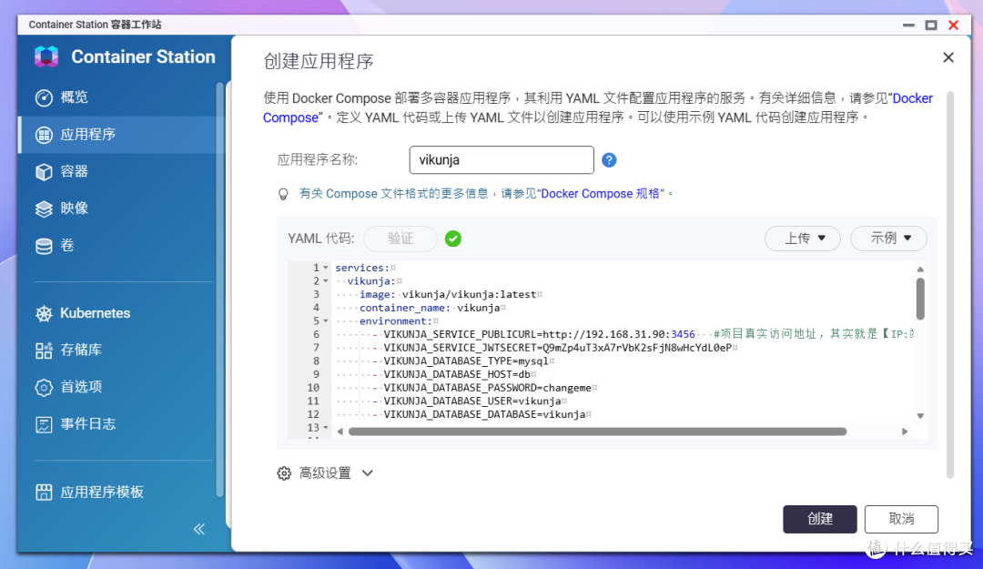Screen dimensions: 983x569
Task: Click the blue help question-mark icon
Action: pos(609,160)
